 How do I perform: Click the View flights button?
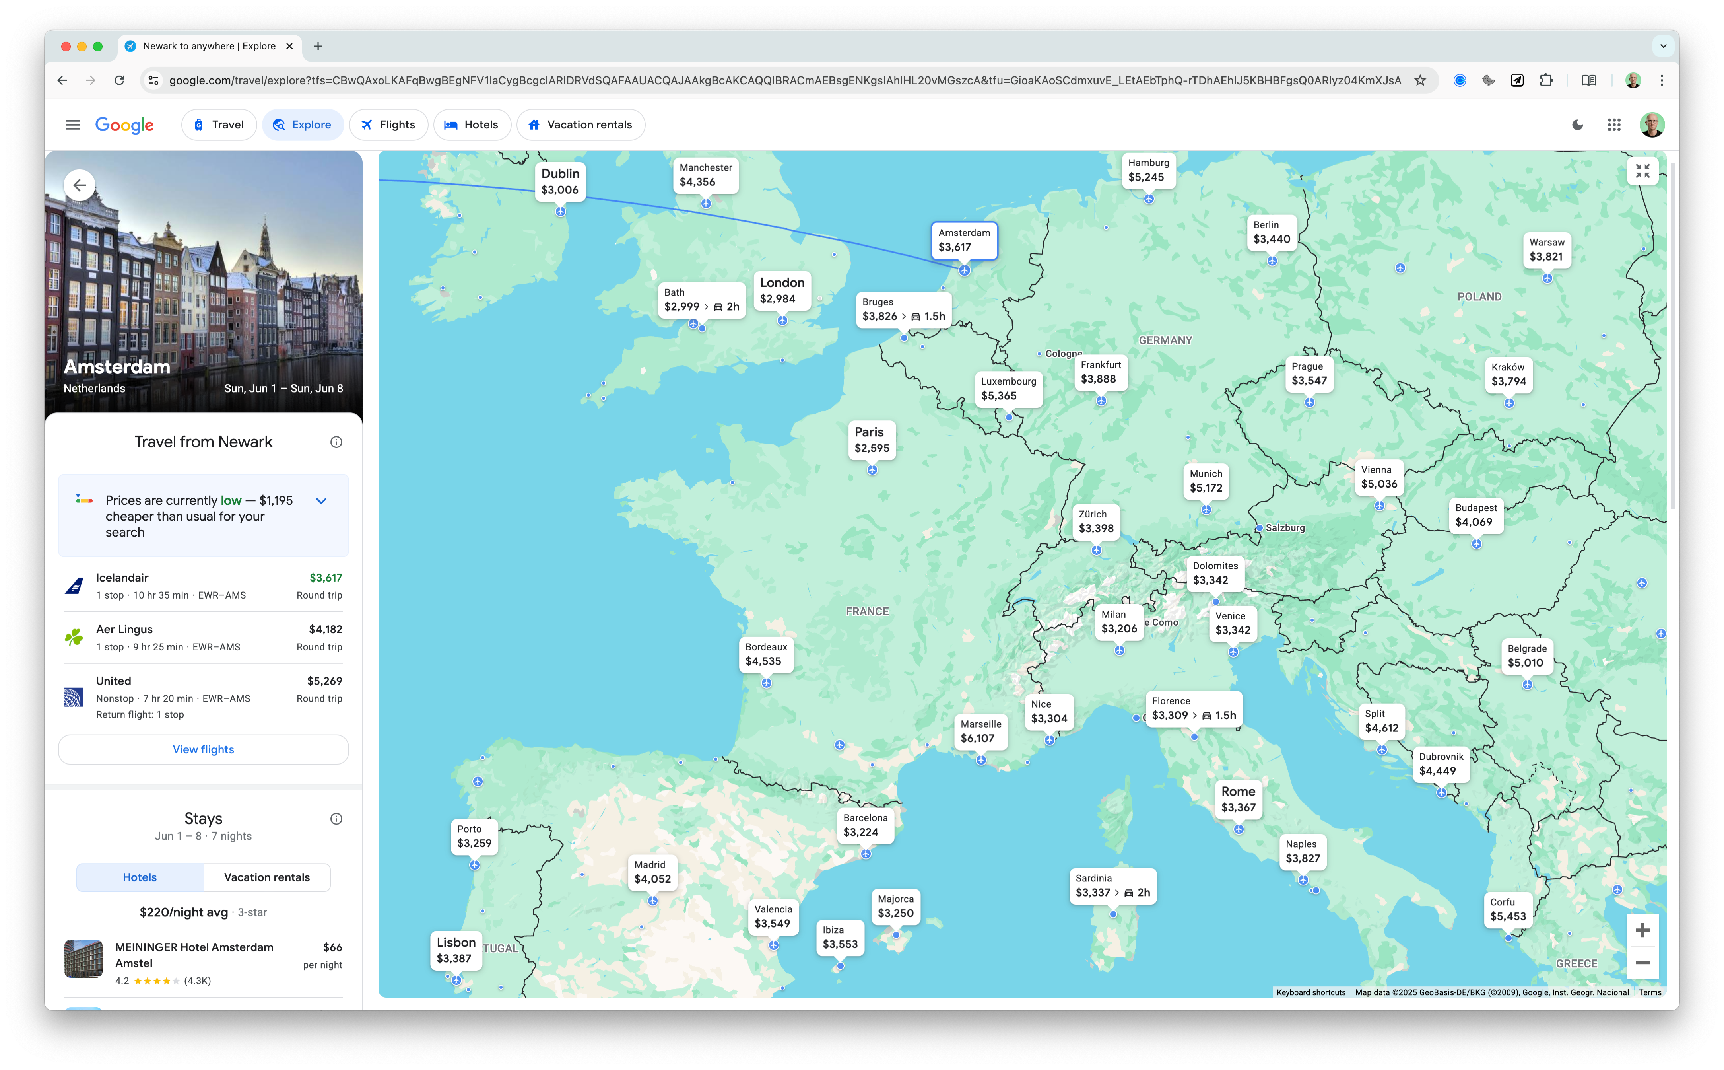click(x=203, y=749)
